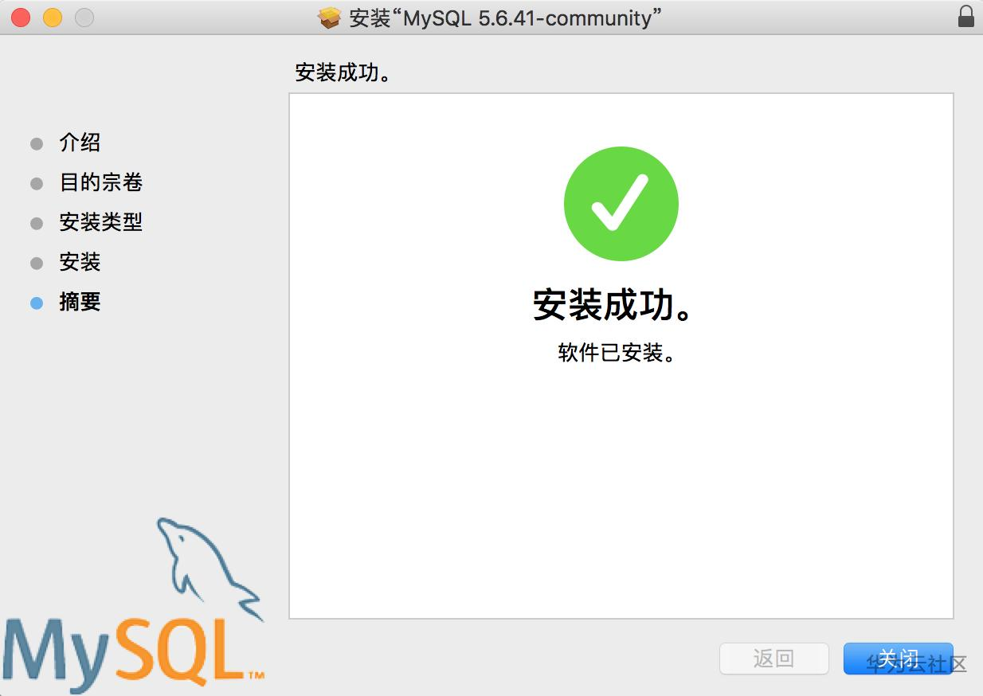Select the 安装类型 step in sidebar
The width and height of the screenshot is (983, 696).
tap(100, 222)
